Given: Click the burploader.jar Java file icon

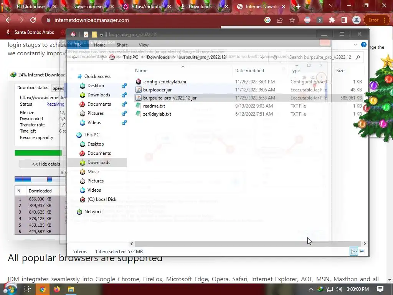Looking at the screenshot, I should tap(138, 89).
